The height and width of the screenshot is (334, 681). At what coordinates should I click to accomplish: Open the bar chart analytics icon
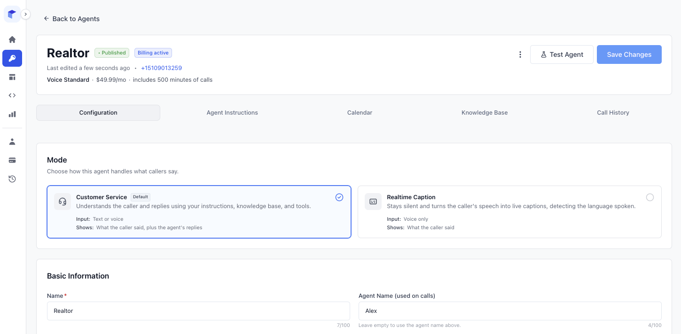pyautogui.click(x=12, y=114)
